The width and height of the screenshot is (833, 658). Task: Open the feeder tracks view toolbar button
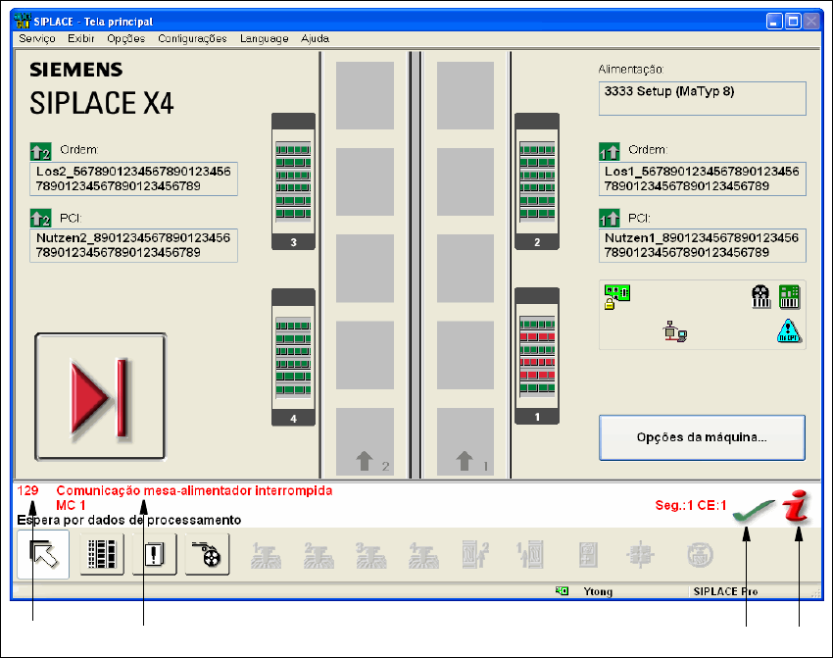[x=102, y=554]
